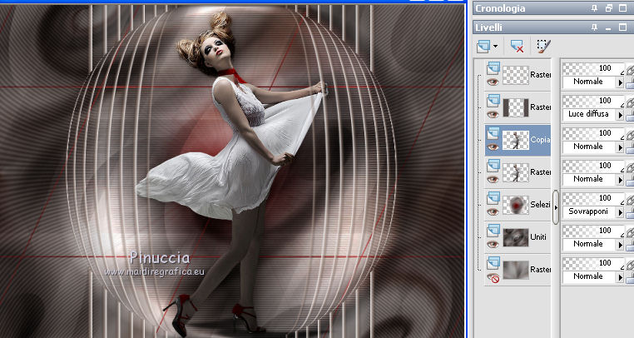Viewport: 634px width, 338px height.
Task: Click the layer type icon of Selezi layer
Action: point(492,196)
